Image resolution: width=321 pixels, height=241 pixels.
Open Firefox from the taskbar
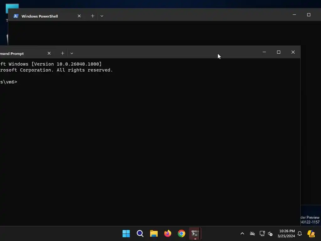click(168, 233)
